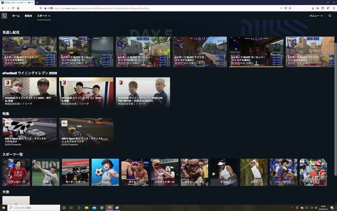The height and width of the screenshot is (211, 337).
Task: Click the browser back arrow
Action: [3, 8]
